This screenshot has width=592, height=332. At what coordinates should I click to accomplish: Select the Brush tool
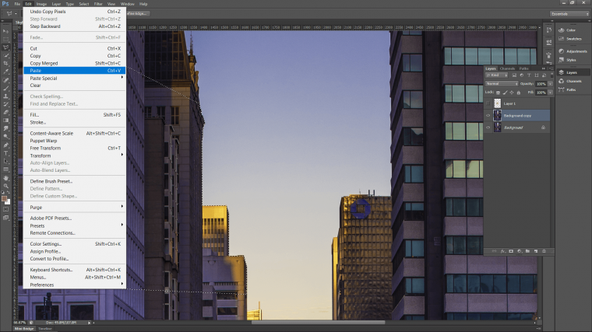pos(5,88)
